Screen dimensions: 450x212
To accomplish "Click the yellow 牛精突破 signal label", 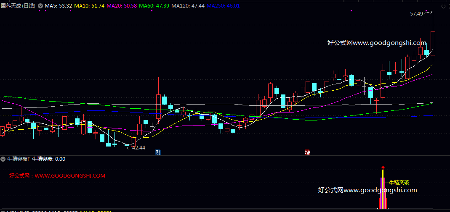I will click(x=399, y=183).
